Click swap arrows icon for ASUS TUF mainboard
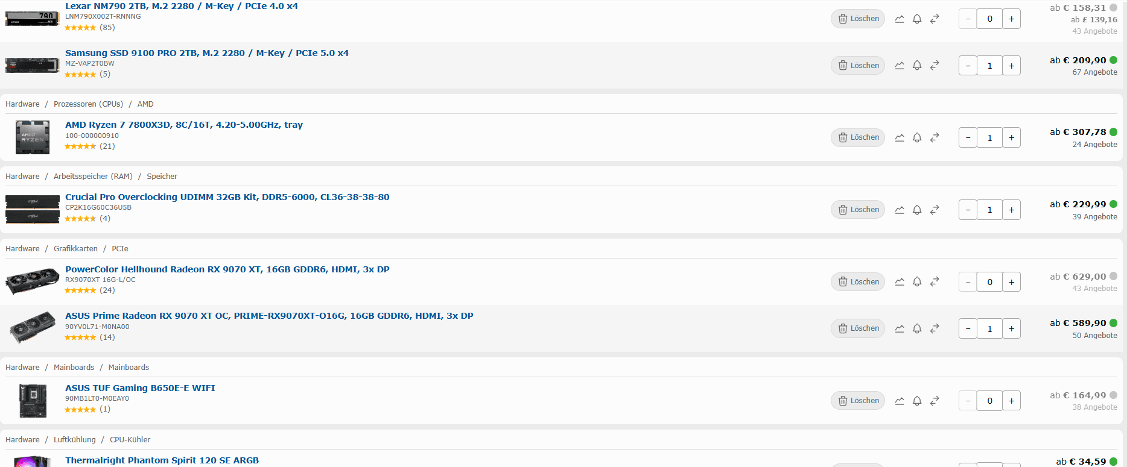 click(x=935, y=401)
